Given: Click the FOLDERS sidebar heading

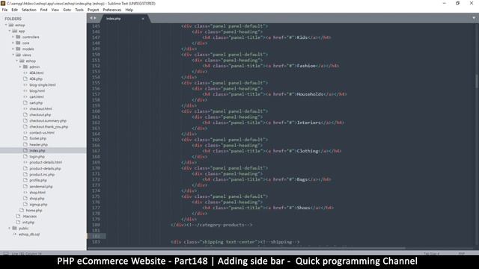Looking at the screenshot, I should pos(13,19).
